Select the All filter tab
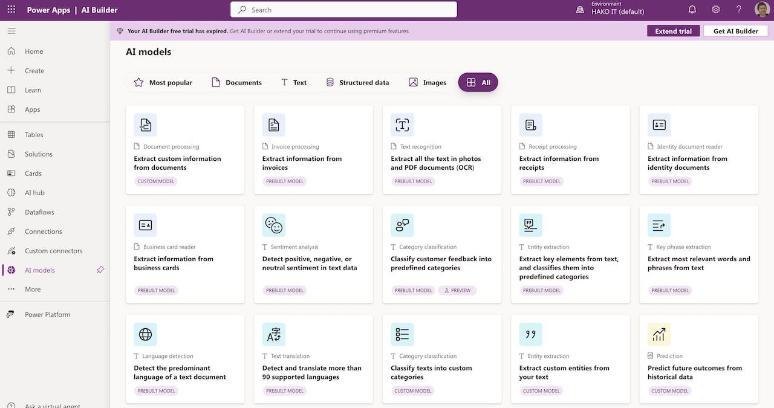This screenshot has height=408, width=774. [x=478, y=82]
